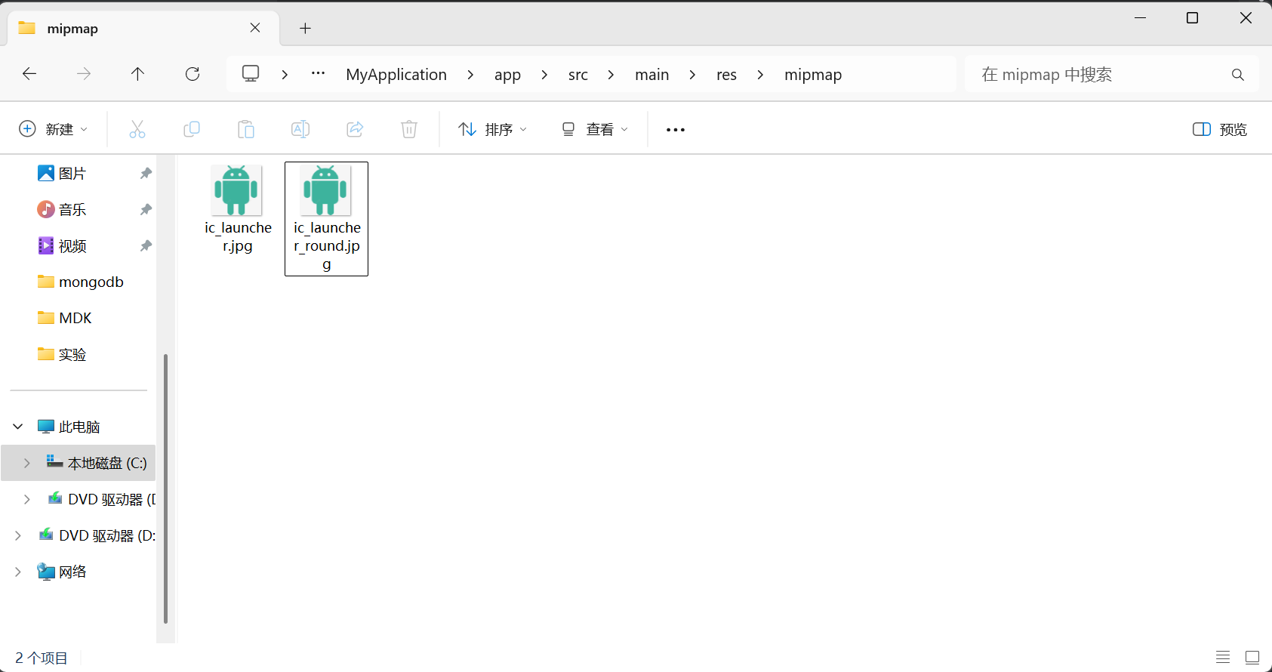1272x672 pixels.
Task: Open the Sort (排序) dropdown
Action: (x=492, y=129)
